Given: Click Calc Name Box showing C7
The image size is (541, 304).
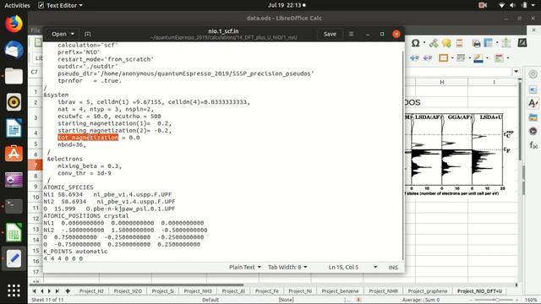Looking at the screenshot, I should pyautogui.click(x=35, y=72).
